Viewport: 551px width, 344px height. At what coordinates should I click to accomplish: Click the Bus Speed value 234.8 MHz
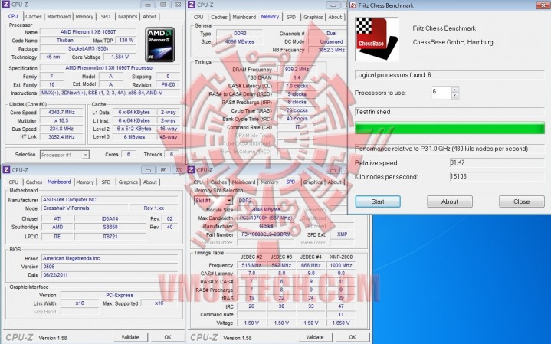point(61,129)
